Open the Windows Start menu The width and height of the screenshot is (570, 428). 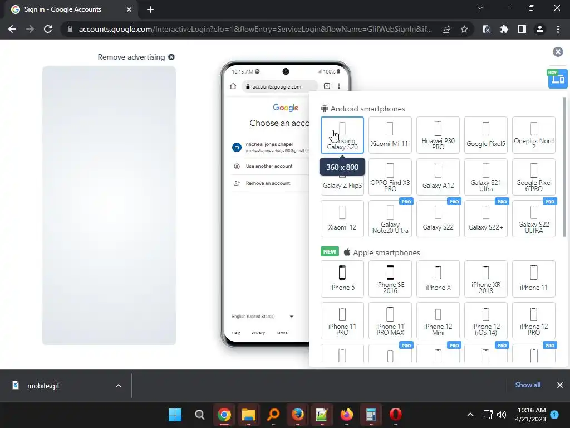point(175,415)
